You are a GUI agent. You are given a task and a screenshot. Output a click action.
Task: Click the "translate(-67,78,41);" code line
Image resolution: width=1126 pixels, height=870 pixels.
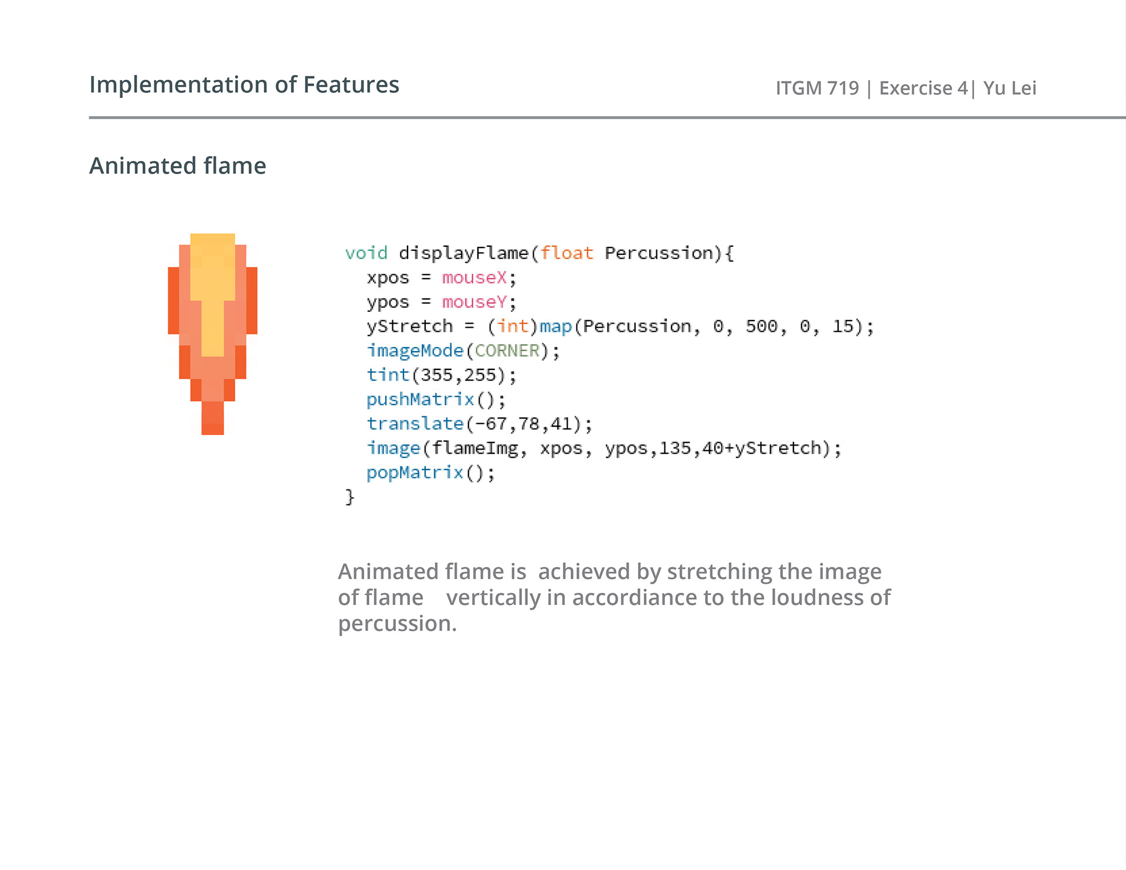pyautogui.click(x=479, y=424)
